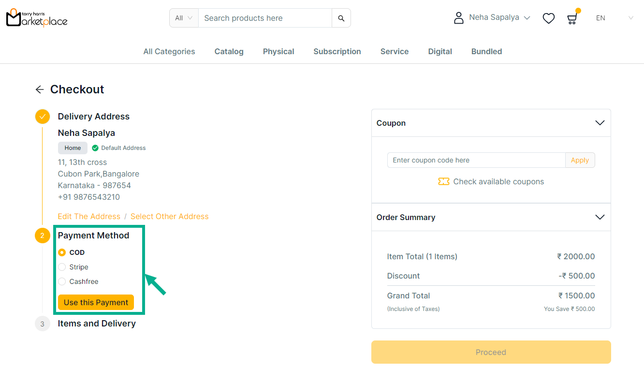Open the Digital category tab
Image resolution: width=644 pixels, height=369 pixels.
point(440,52)
